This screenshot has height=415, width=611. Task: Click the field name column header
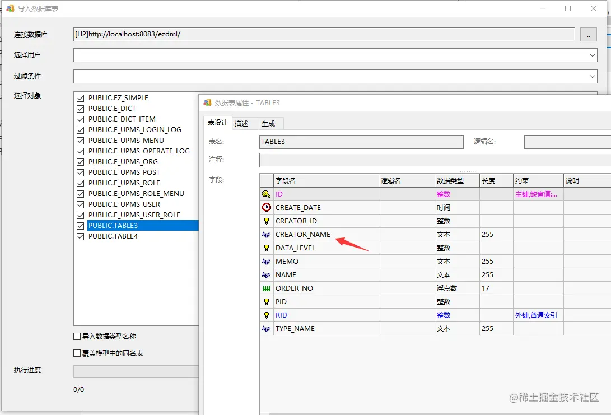326,181
